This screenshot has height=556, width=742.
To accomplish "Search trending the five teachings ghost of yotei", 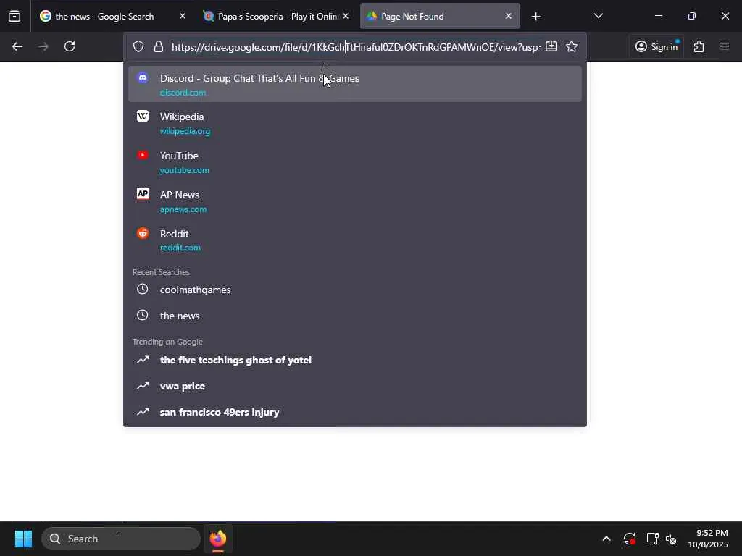I will click(x=355, y=361).
